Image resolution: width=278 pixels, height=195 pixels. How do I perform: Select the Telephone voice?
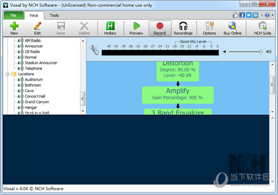tap(33, 68)
